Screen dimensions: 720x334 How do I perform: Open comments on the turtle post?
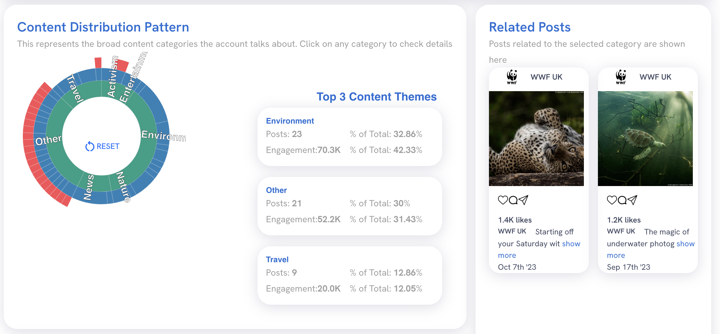coord(622,200)
